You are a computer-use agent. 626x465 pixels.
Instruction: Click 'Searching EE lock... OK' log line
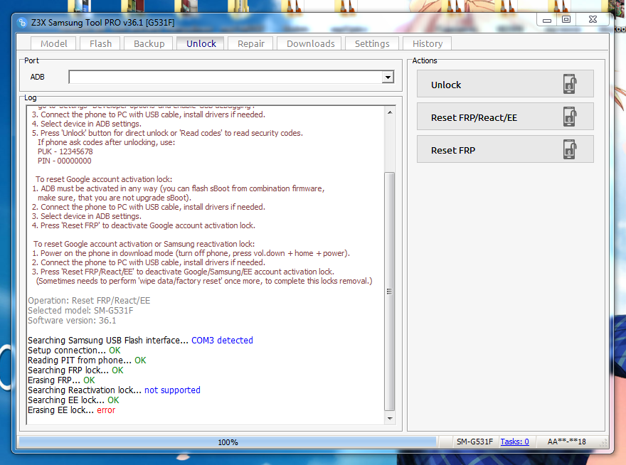point(73,400)
